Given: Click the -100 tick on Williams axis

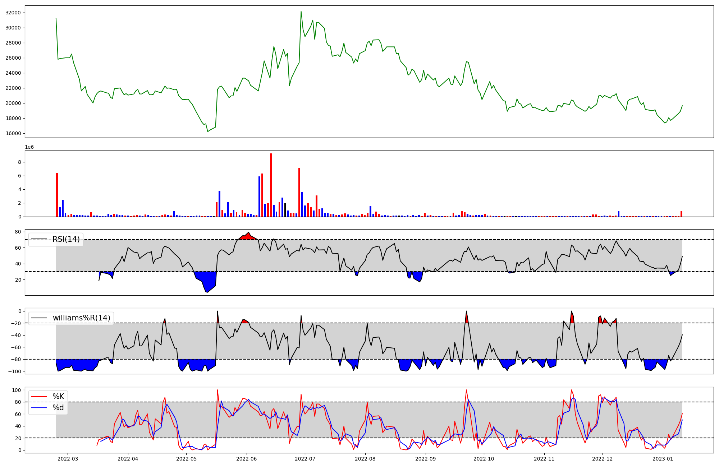Looking at the screenshot, I should coord(15,371).
